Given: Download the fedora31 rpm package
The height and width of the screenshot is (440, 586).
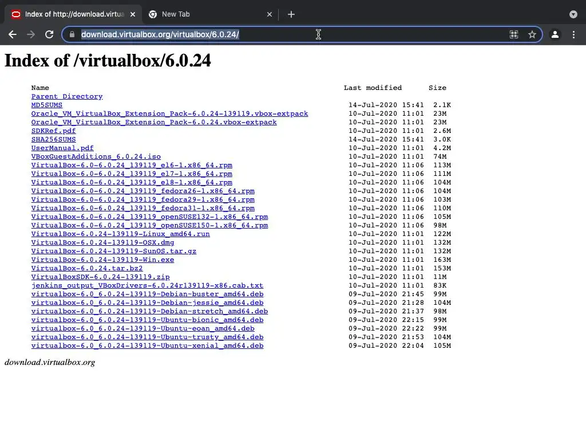Looking at the screenshot, I should pos(142,209).
